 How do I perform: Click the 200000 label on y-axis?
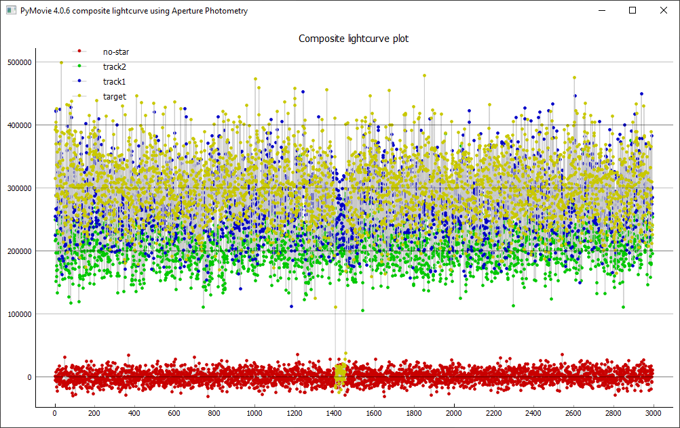(18, 251)
